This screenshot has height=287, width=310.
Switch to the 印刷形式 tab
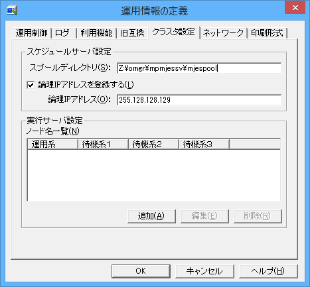(x=267, y=33)
